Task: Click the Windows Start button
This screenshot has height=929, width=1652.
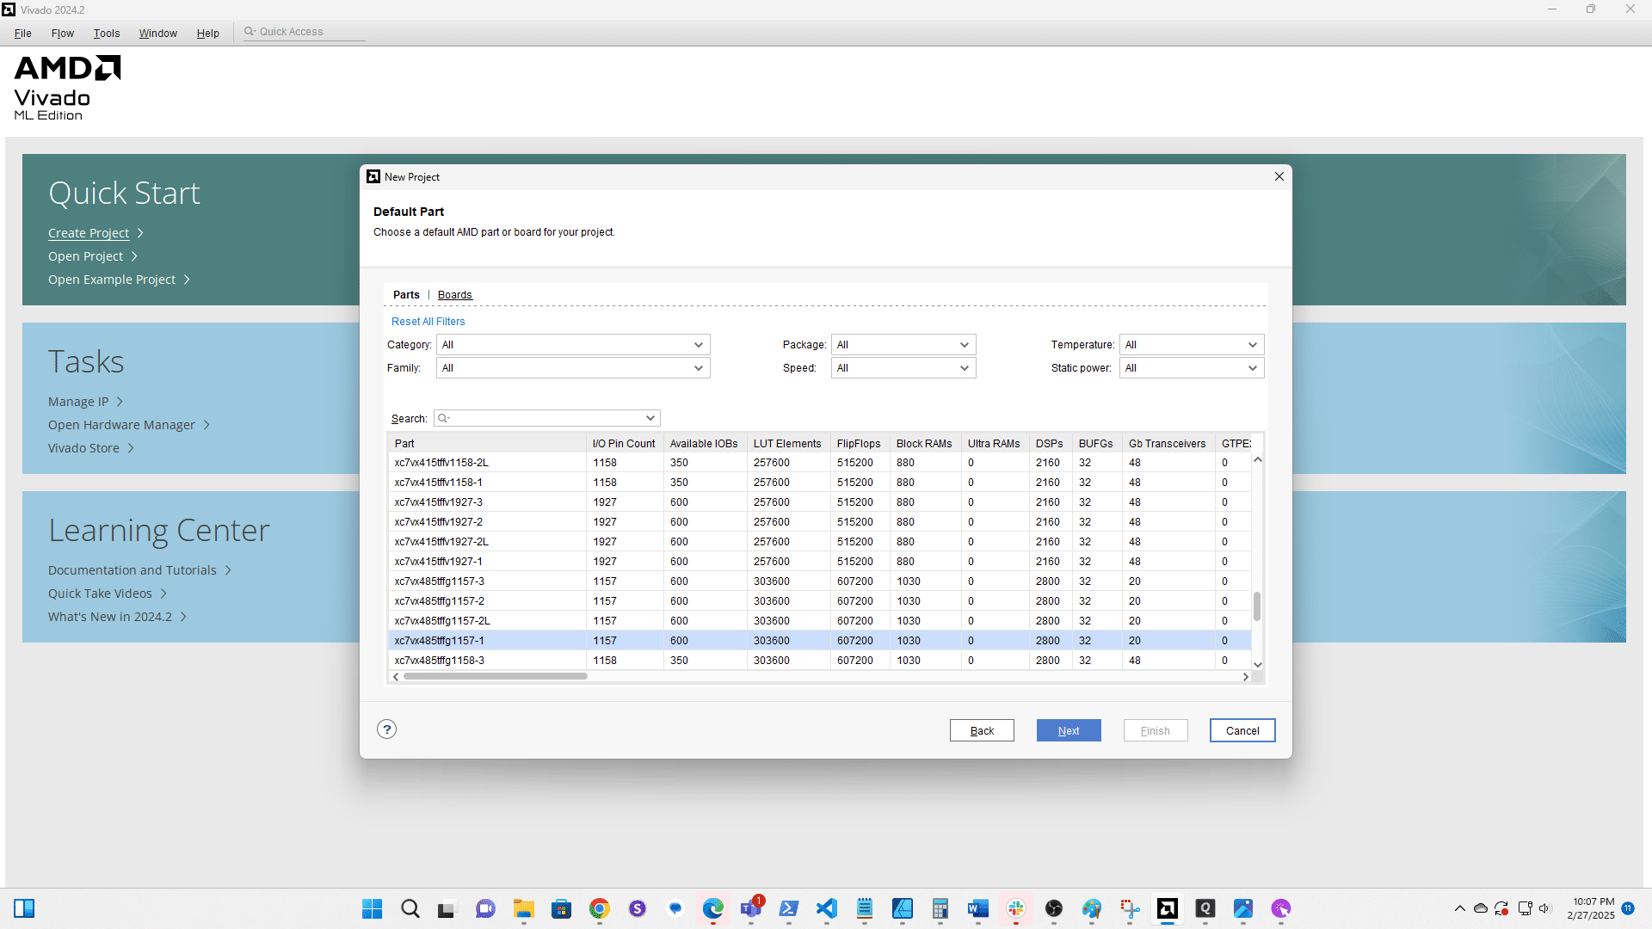Action: pos(372,908)
